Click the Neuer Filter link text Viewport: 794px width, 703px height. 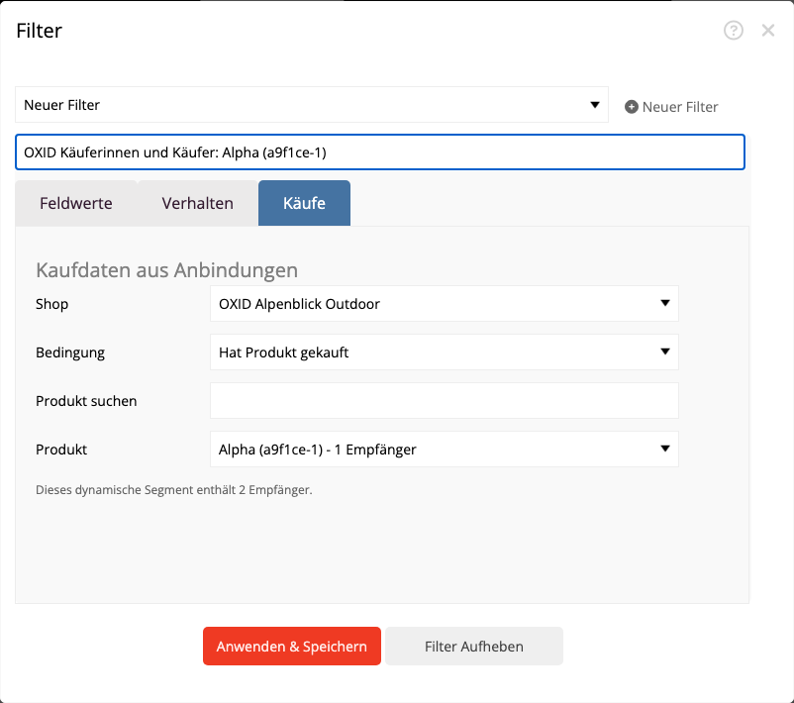click(679, 107)
